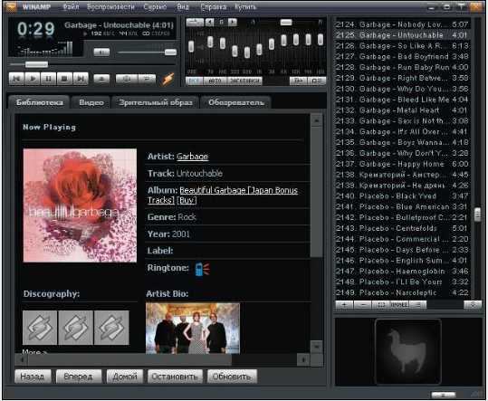Image resolution: width=488 pixels, height=401 pixels.
Task: Click the Beautiful Garbage album cover
Action: pyautogui.click(x=80, y=205)
